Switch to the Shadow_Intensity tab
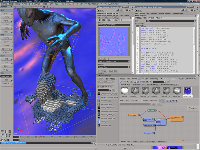 click(x=165, y=13)
